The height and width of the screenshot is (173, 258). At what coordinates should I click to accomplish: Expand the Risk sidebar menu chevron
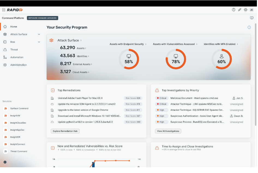pyautogui.click(x=39, y=42)
